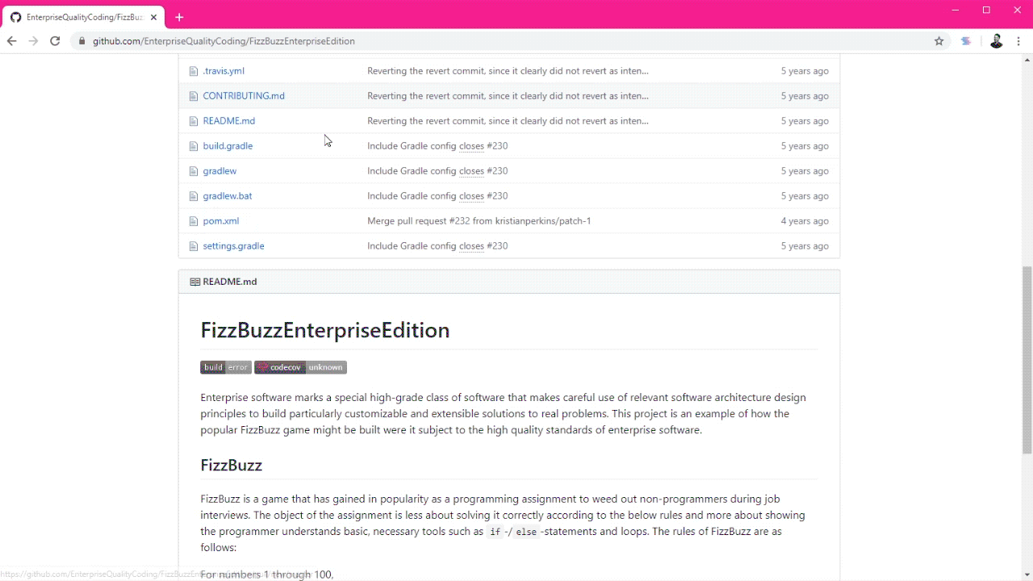Click the file icon next to .travis.yml
The height and width of the screenshot is (581, 1033).
point(193,71)
